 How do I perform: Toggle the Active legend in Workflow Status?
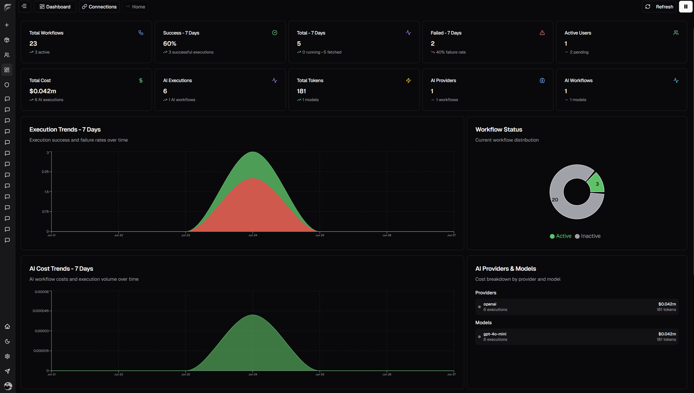[560, 236]
